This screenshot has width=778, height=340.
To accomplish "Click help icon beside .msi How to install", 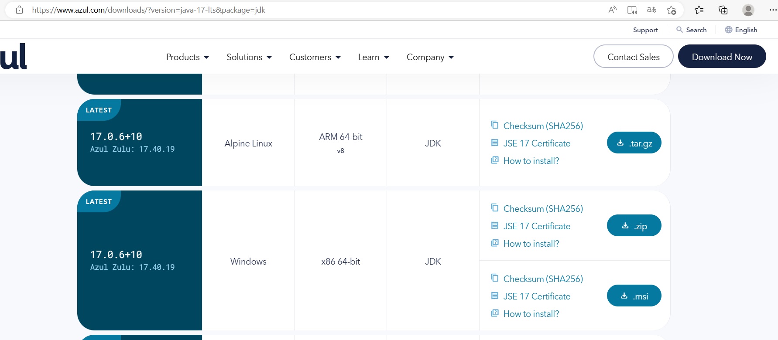I will (494, 313).
